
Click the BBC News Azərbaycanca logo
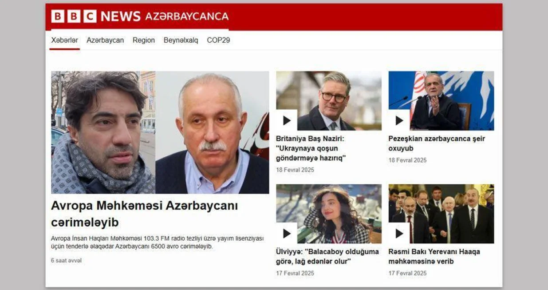(140, 16)
